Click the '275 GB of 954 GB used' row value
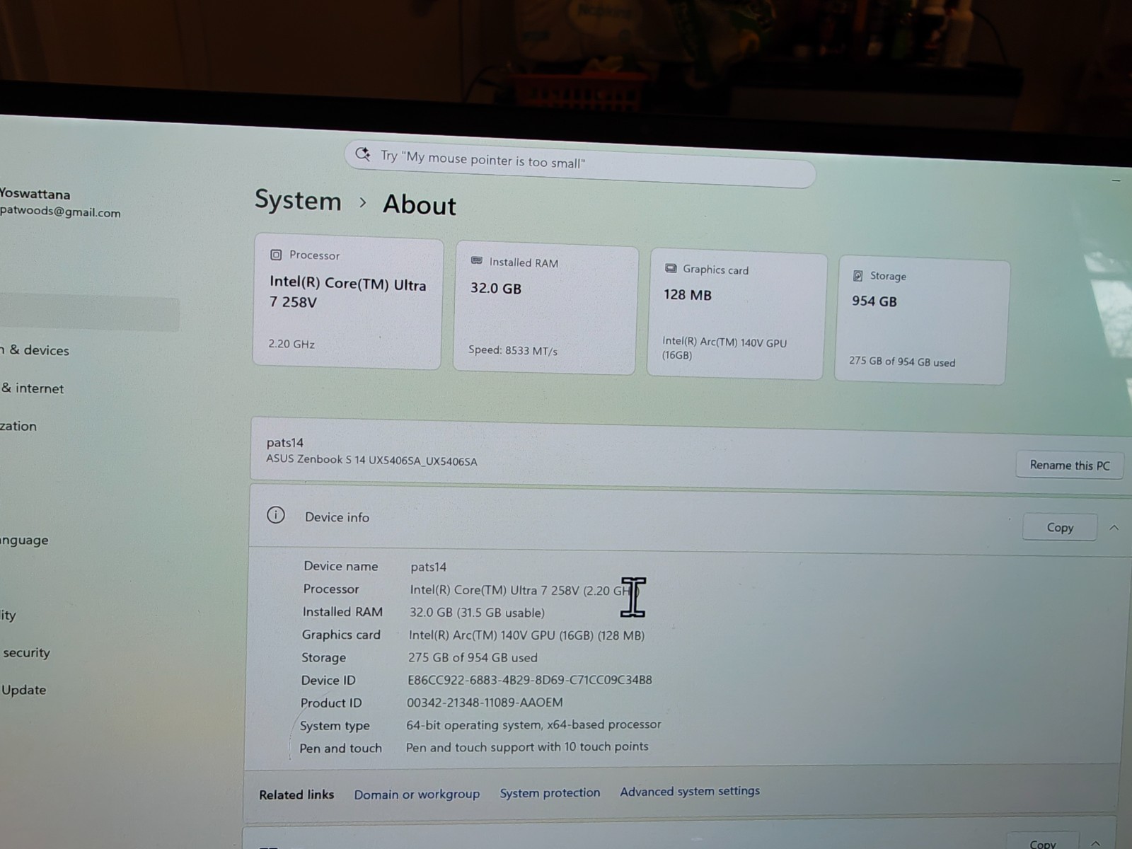Image resolution: width=1132 pixels, height=849 pixels. click(x=473, y=657)
